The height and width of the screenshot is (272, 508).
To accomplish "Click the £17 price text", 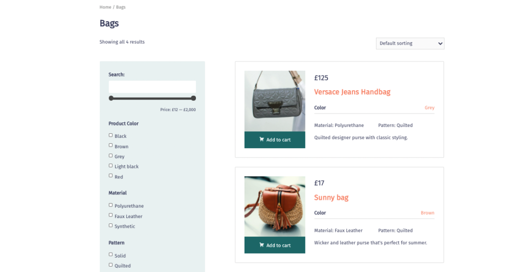I will point(319,183).
